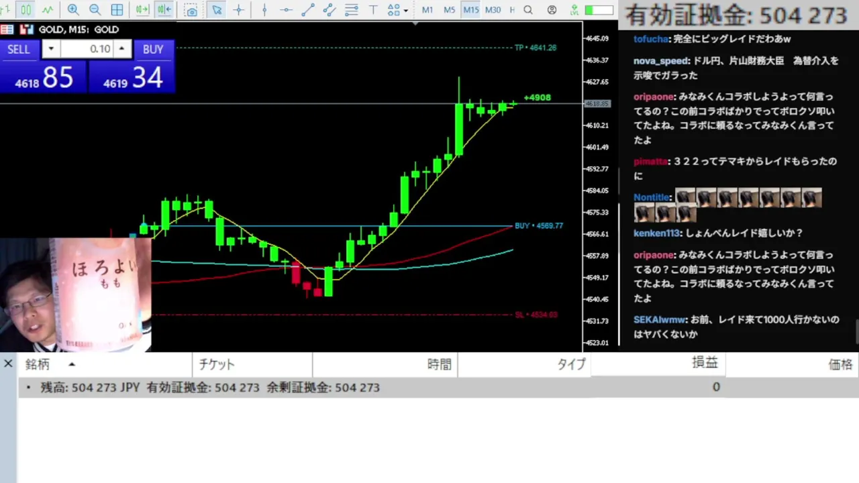The width and height of the screenshot is (859, 483).
Task: Click the 4619 34 buy price tile
Action: coord(132,77)
